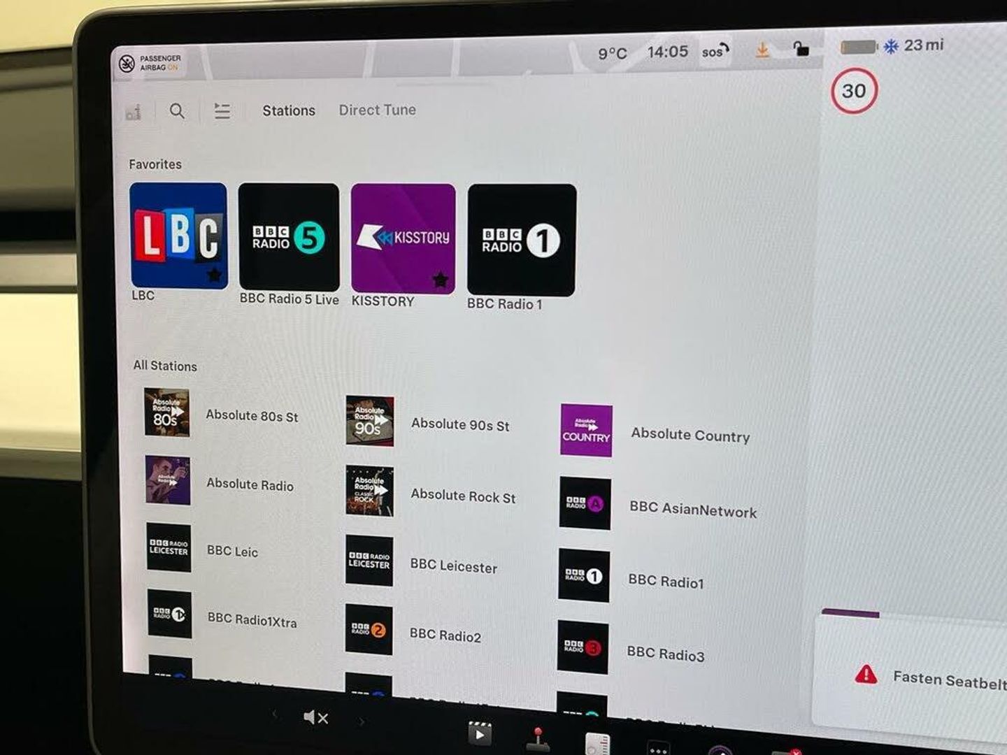Tune to 'Absolute Radio' label
The width and height of the screenshot is (1007, 755).
point(250,484)
